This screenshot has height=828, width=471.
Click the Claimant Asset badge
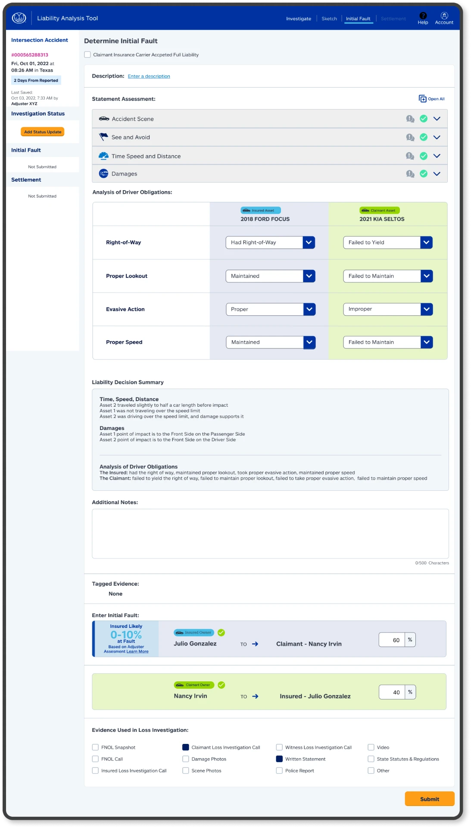(380, 210)
